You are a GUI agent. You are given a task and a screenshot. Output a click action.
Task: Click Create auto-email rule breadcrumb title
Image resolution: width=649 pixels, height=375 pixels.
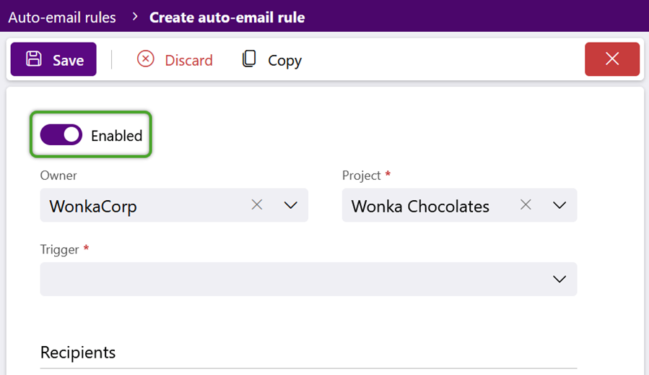[227, 17]
